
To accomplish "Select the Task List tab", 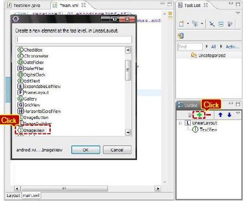I will point(192,5).
